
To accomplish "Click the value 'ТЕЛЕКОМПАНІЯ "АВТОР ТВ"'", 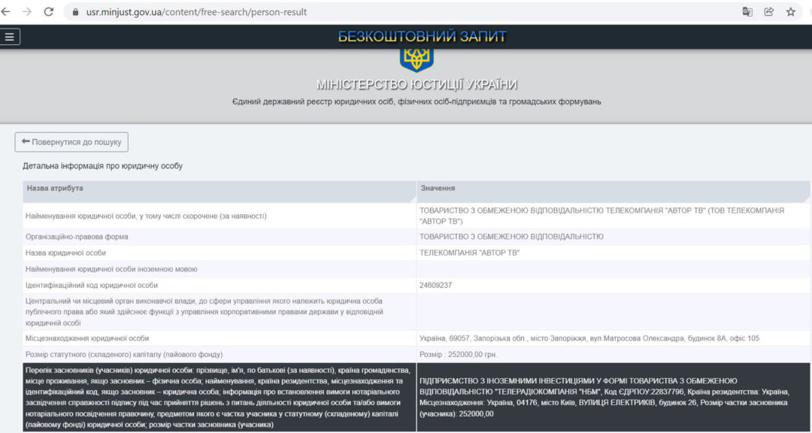I will [614, 253].
